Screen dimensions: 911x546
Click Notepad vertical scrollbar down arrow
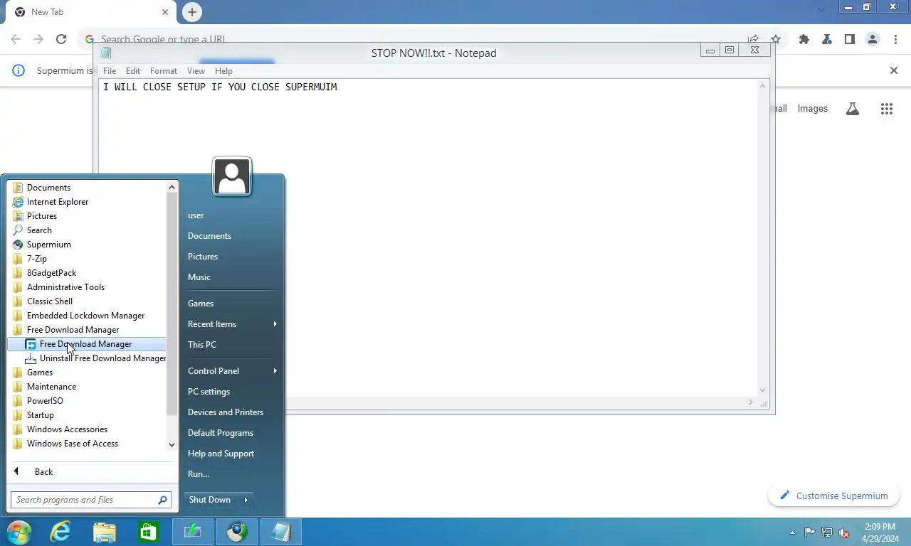(763, 390)
